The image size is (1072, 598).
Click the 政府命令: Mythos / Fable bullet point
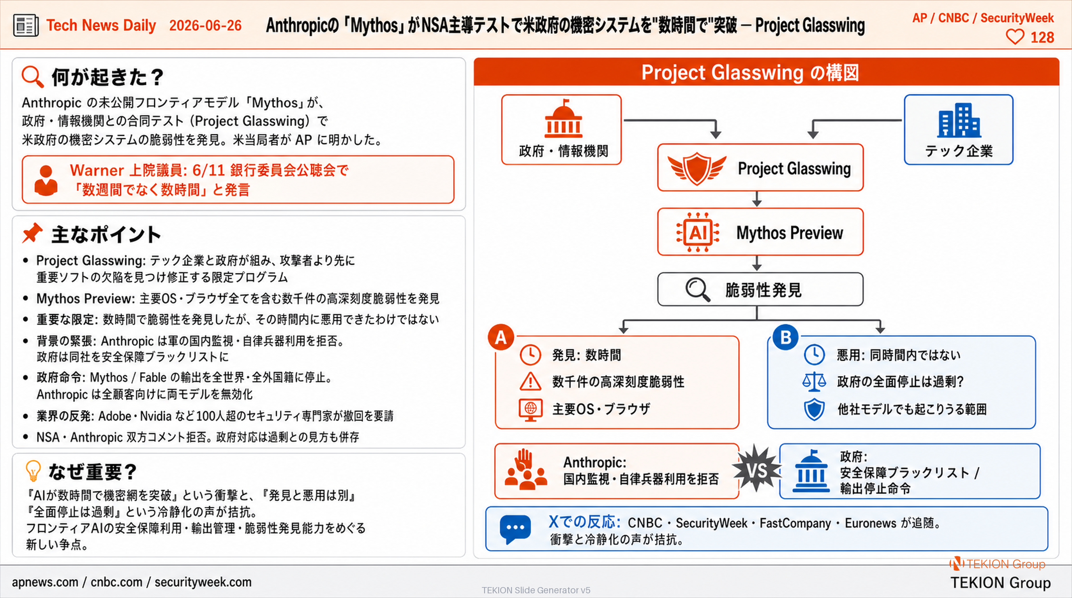pos(185,385)
